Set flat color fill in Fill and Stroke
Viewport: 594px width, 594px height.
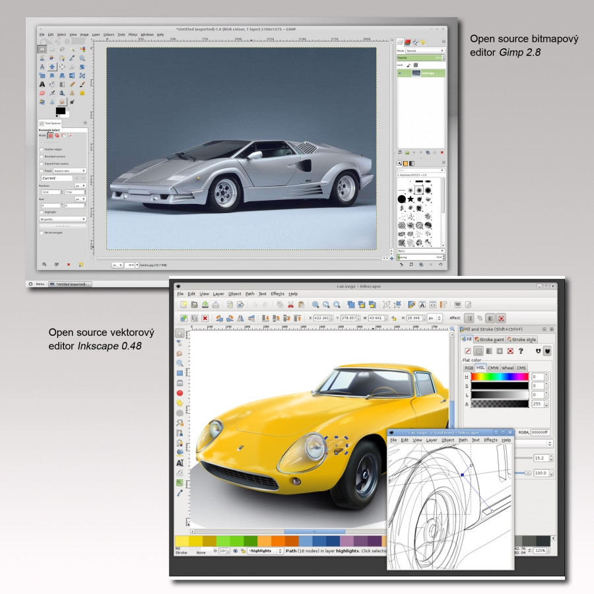pos(478,351)
